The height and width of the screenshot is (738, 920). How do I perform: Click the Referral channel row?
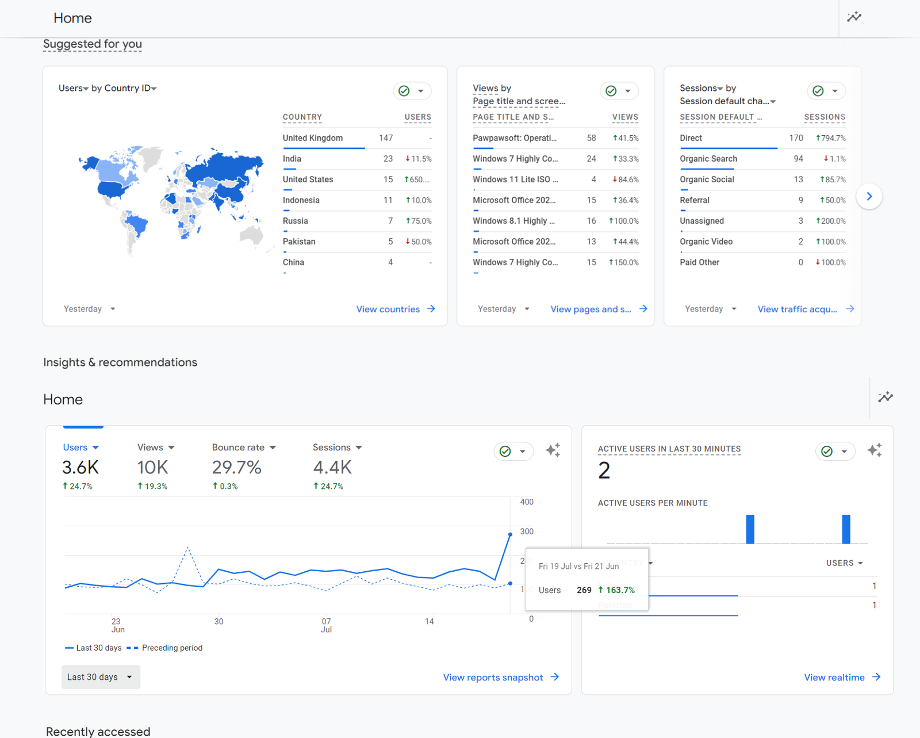(762, 200)
